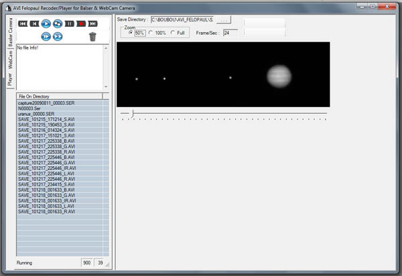Click the blue Play button
Screen dimensions: 402x276
pos(46,24)
